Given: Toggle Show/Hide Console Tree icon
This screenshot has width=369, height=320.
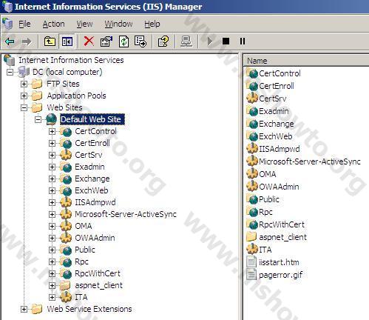Looking at the screenshot, I should point(67,41).
